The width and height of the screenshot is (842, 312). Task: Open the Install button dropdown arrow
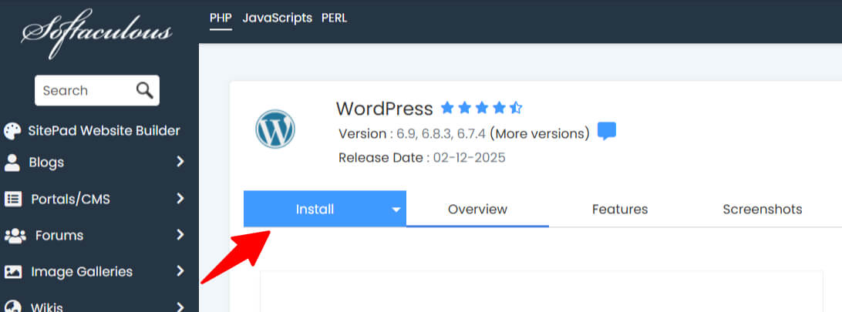pos(396,209)
